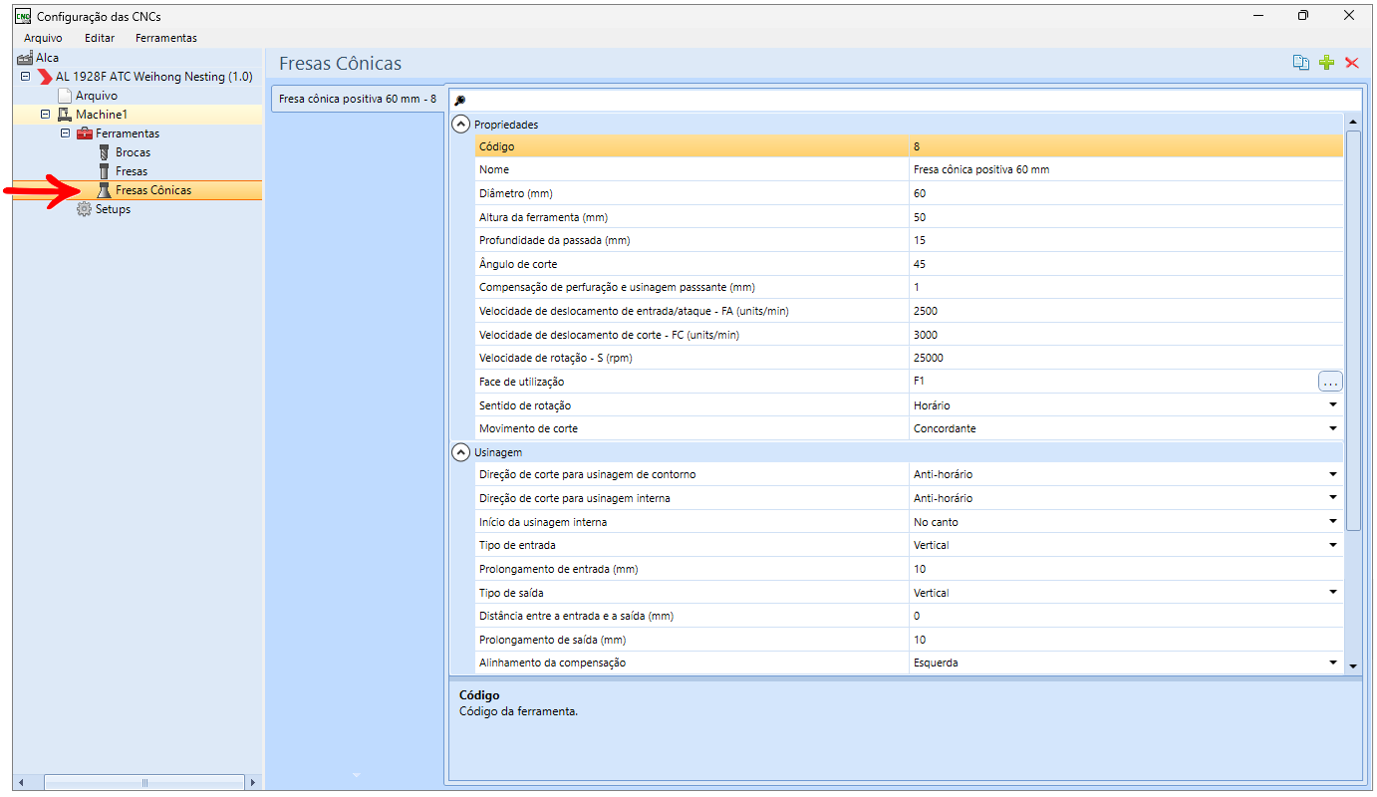Open Movimento de corte dropdown

[1333, 428]
